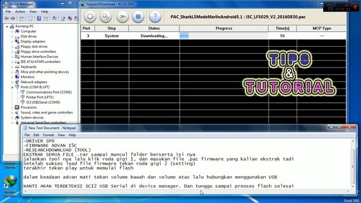Click Notepad scroll-down arrow

(353, 187)
